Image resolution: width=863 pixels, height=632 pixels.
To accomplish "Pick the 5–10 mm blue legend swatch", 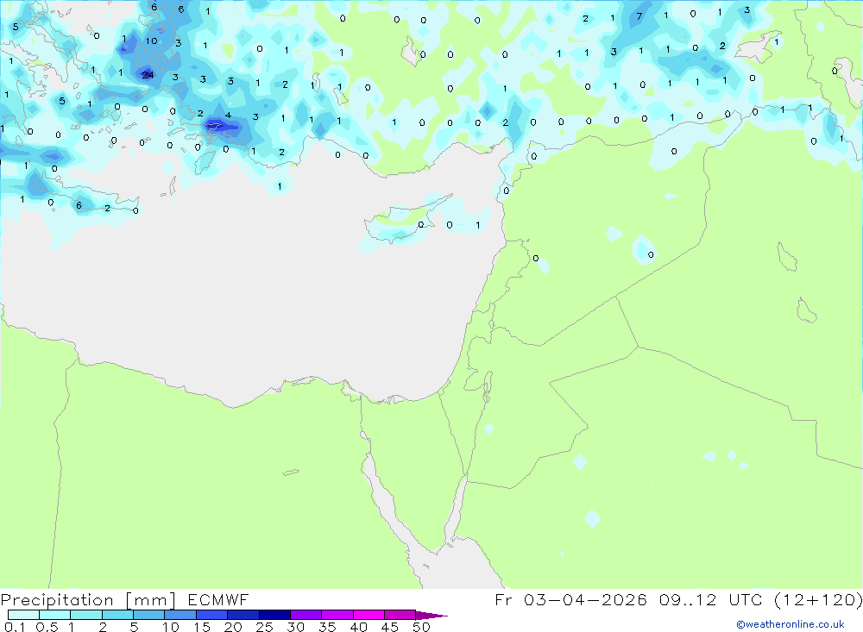I will pos(148,615).
